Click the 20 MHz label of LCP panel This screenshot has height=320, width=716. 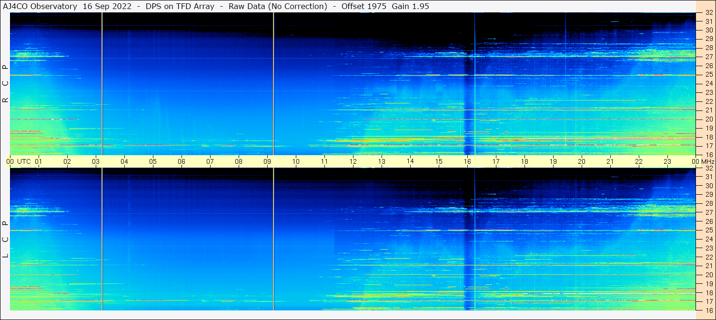tap(708, 275)
